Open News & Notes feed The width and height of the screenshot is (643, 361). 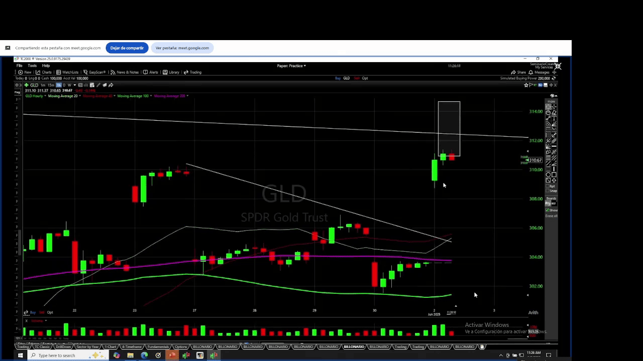[x=125, y=72]
